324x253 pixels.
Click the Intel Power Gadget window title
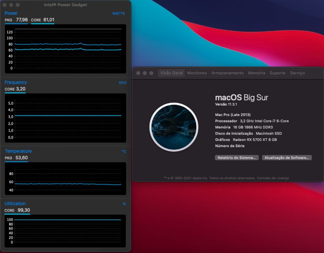click(65, 5)
